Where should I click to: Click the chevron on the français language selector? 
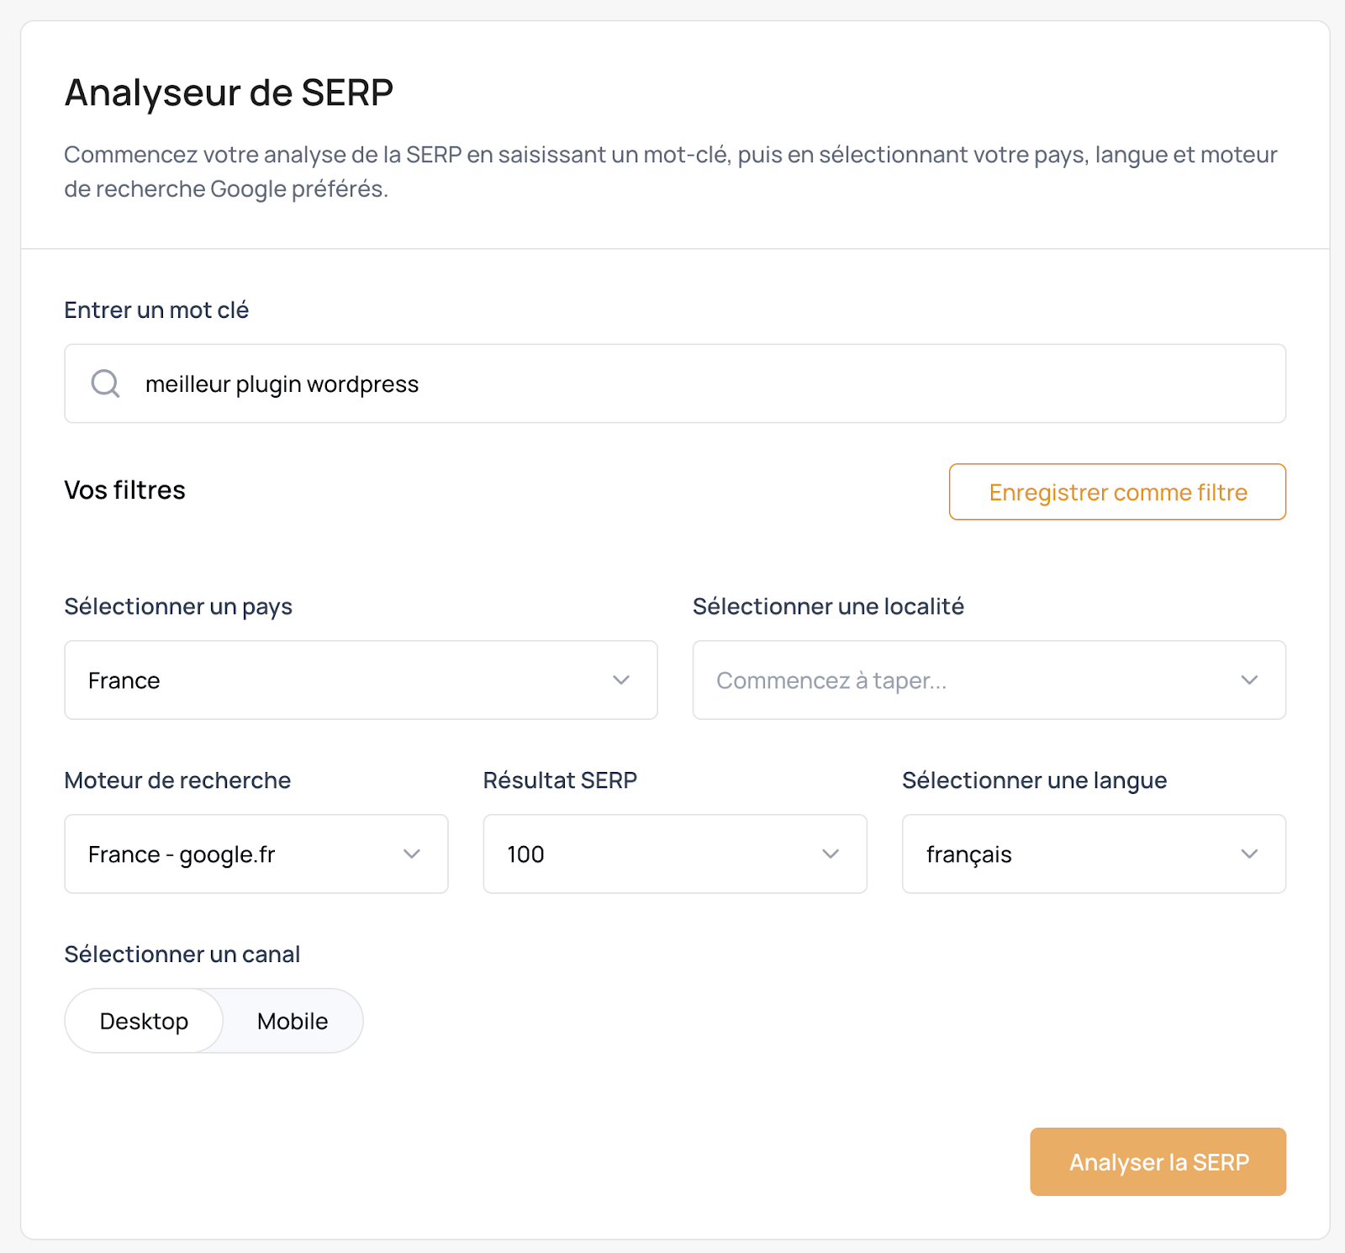point(1249,854)
